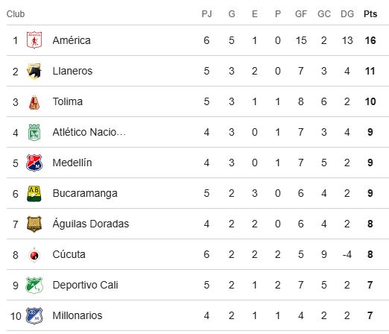The width and height of the screenshot is (389, 334).
Task: Select the GF column header
Action: [301, 14]
